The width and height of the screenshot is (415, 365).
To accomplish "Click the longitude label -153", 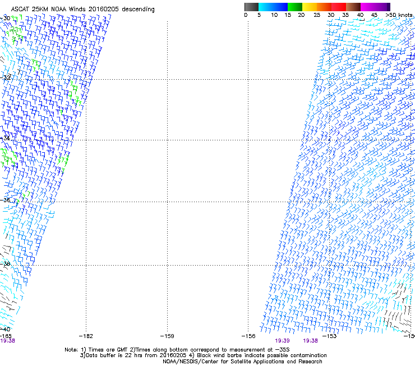I will point(330,336).
